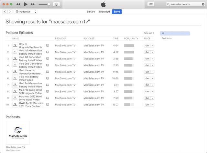Open the MacSales.com TV podcast artwork
Screen dimensions: 207x153
(18, 133)
